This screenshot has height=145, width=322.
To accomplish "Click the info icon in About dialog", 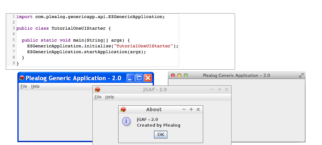I will [126, 121].
